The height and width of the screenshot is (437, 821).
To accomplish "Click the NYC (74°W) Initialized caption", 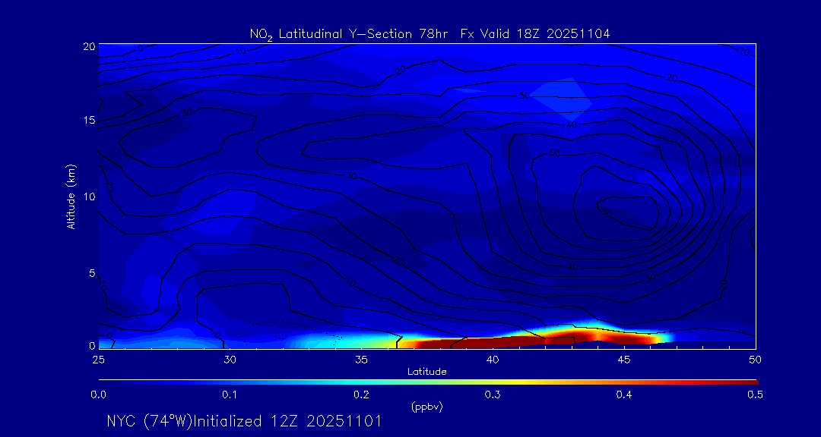I will (244, 421).
